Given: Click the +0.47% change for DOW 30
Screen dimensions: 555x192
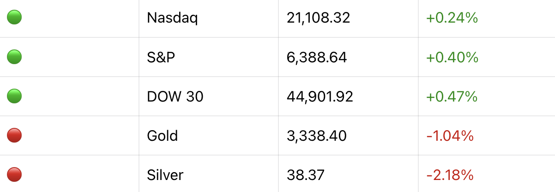Looking at the screenshot, I should coord(452,96).
